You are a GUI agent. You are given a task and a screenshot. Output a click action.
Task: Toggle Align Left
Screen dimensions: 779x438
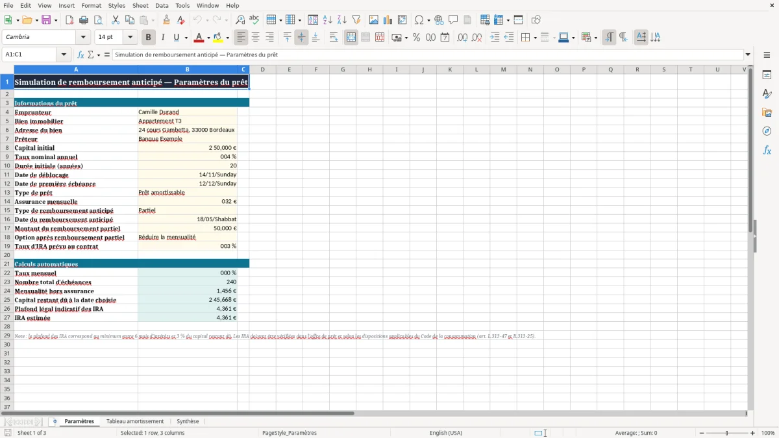(x=241, y=38)
